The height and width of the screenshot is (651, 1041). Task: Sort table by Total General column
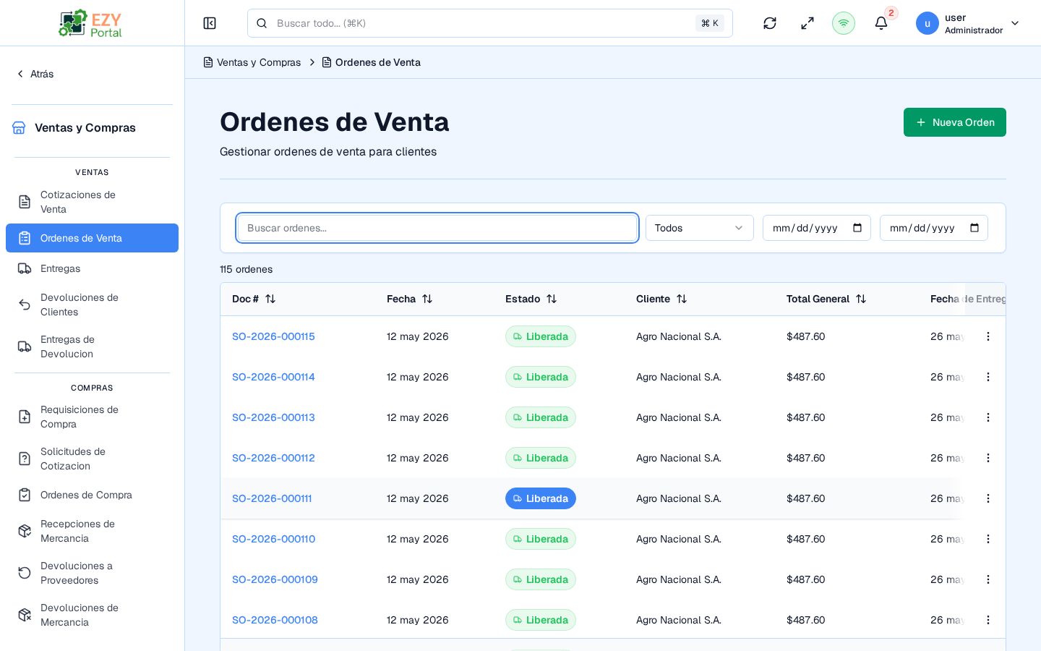pyautogui.click(x=826, y=299)
